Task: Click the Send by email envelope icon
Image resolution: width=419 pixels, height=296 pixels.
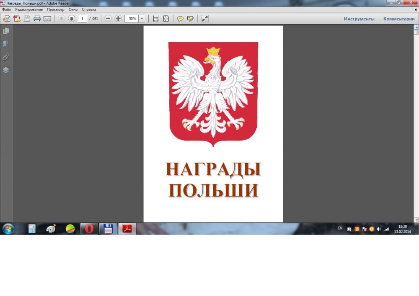Action: 47,19
